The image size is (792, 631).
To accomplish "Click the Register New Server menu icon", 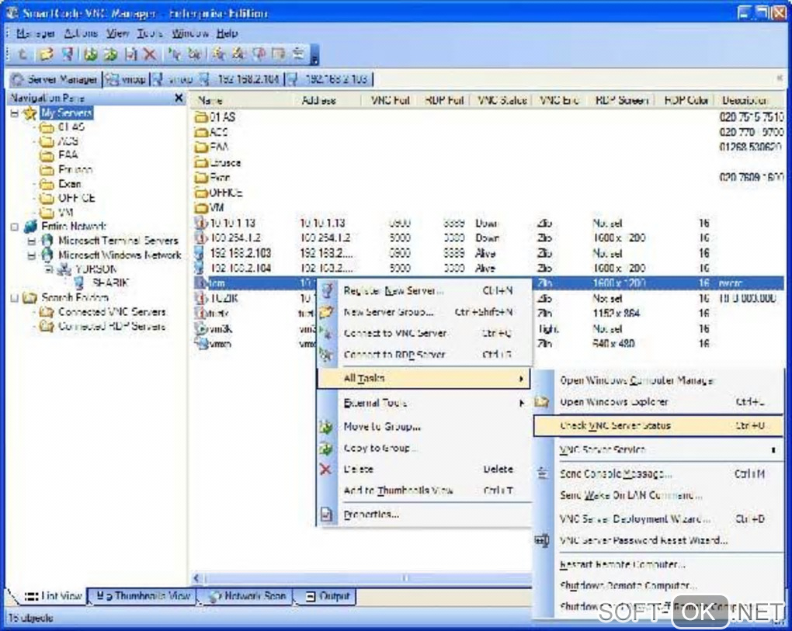I will pyautogui.click(x=327, y=290).
